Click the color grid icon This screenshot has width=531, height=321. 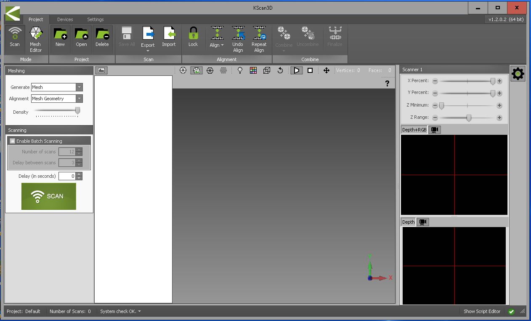coord(253,70)
